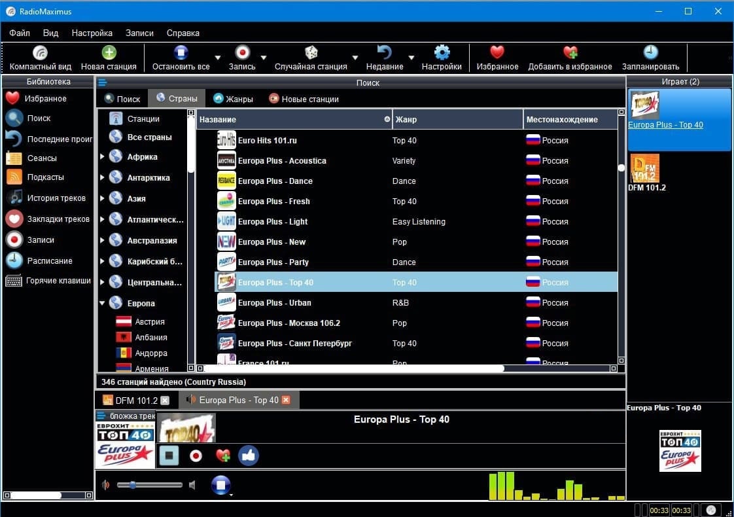Viewport: 734px width, 517px height.
Task: Click the thumbs-up like button
Action: [x=249, y=455]
